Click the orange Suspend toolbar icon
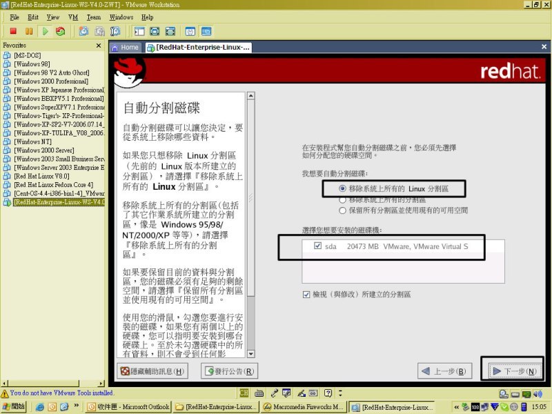Screen dimensions: 552x414 click(x=29, y=31)
